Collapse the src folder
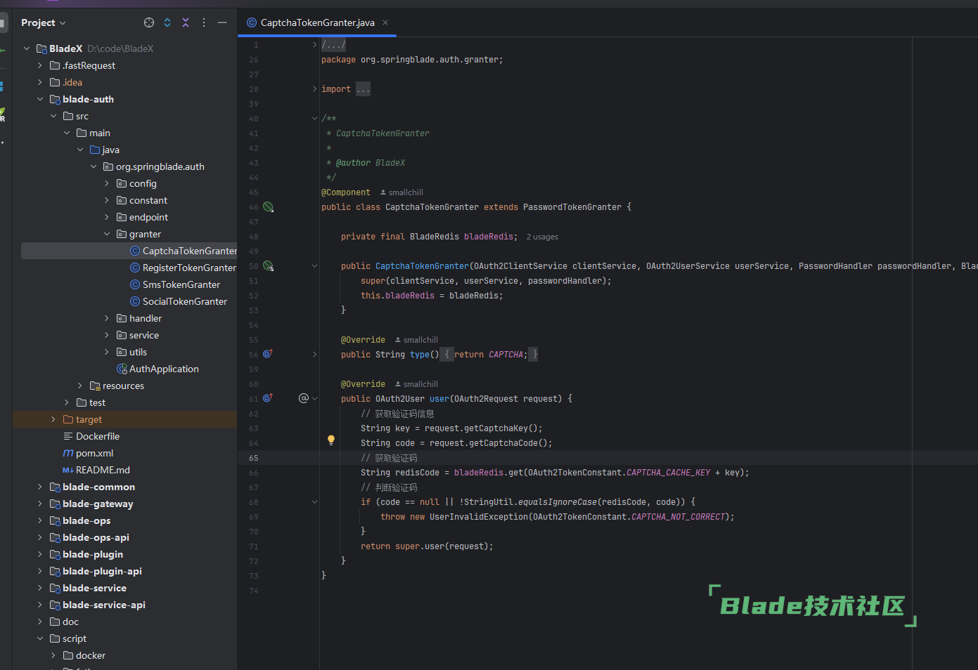Screen dimensions: 978x670 (53, 116)
